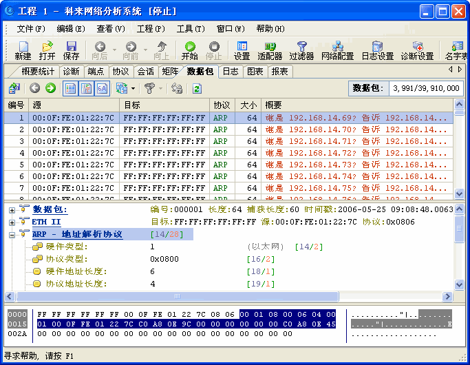The width and height of the screenshot is (470, 365).
Task: Switch to the 会话 tab
Action: point(145,72)
